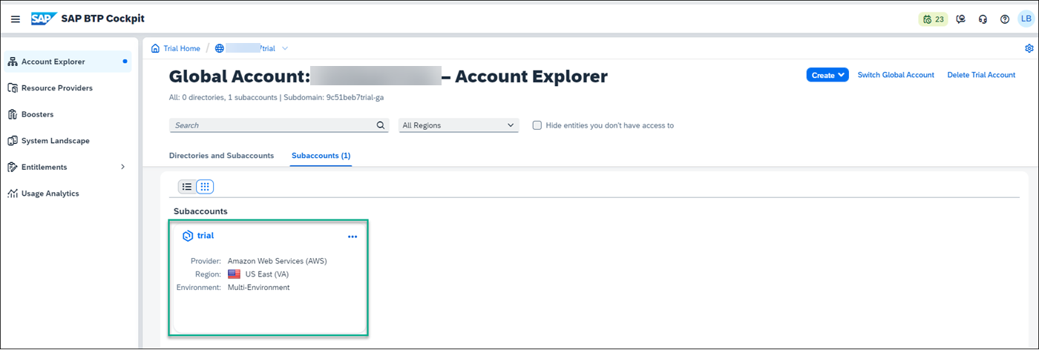Click the Boosters sidebar icon

13,114
